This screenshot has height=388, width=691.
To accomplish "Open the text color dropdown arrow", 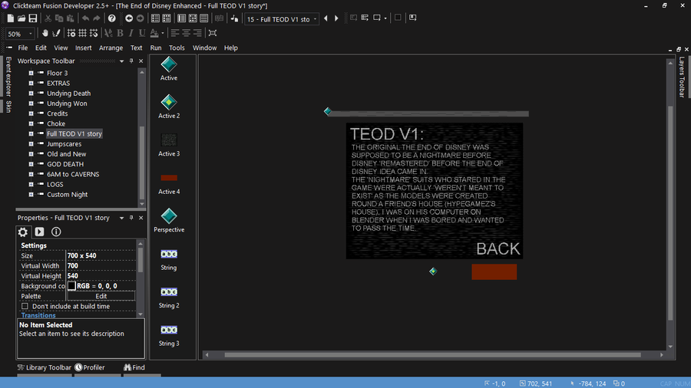I will [163, 33].
